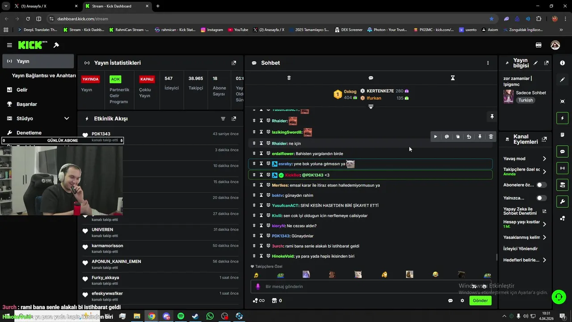Open Chrome tab search dropdown arrow
The height and width of the screenshot is (322, 572).
pos(6,6)
